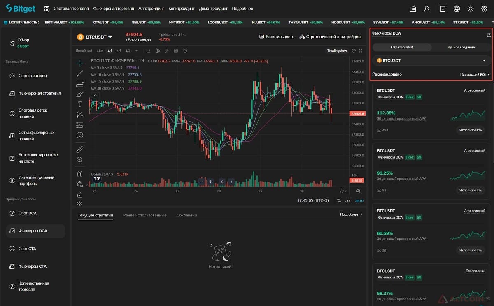Image resolution: width=494 pixels, height=306 pixels.
Task: Open the chart drawing pencil settings
Action: [167, 51]
